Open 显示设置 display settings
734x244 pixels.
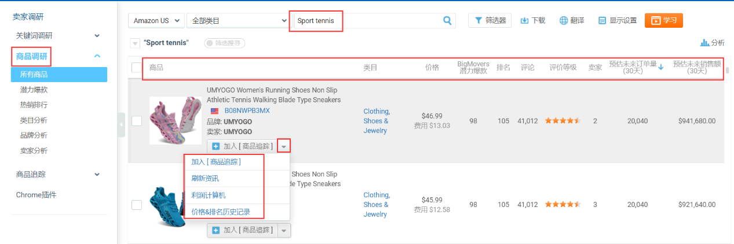click(617, 20)
